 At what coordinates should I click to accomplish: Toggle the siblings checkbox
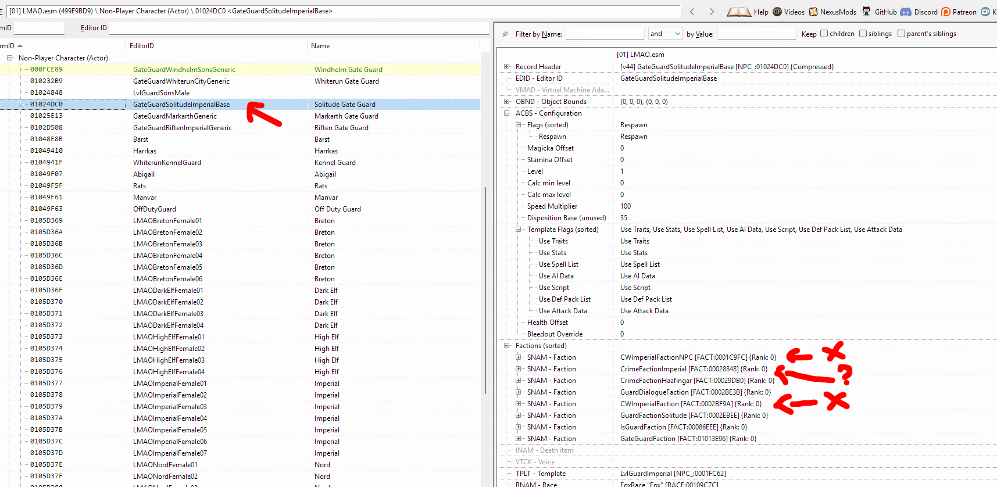coord(863,34)
